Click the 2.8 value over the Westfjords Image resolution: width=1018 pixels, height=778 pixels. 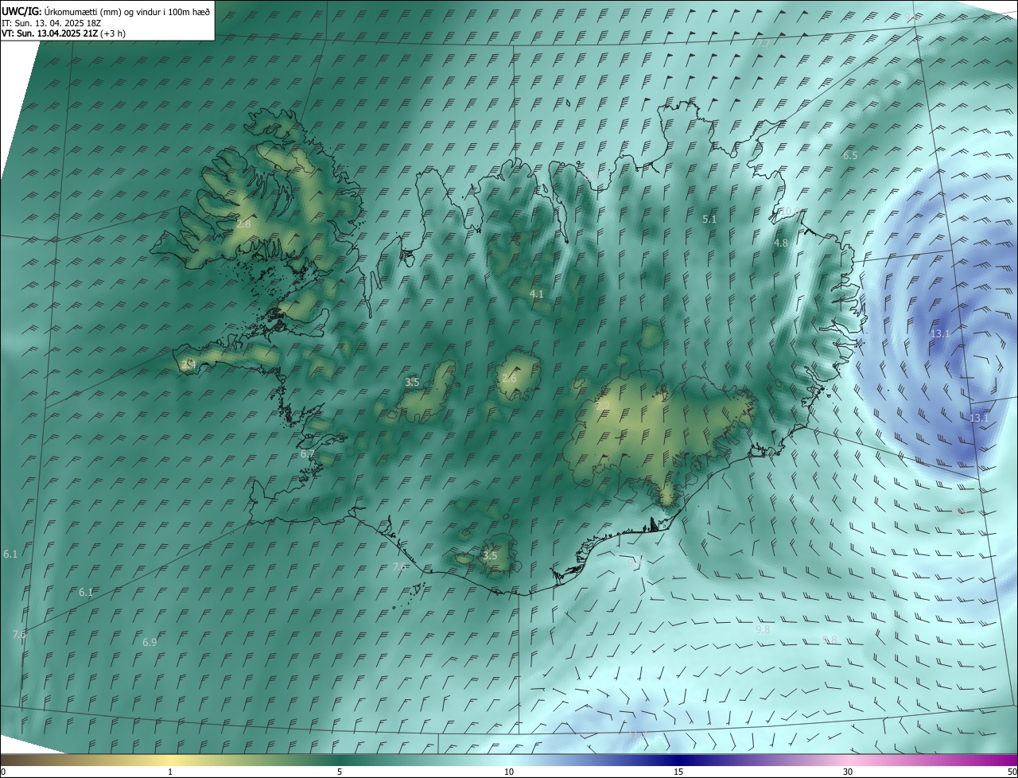coord(243,224)
